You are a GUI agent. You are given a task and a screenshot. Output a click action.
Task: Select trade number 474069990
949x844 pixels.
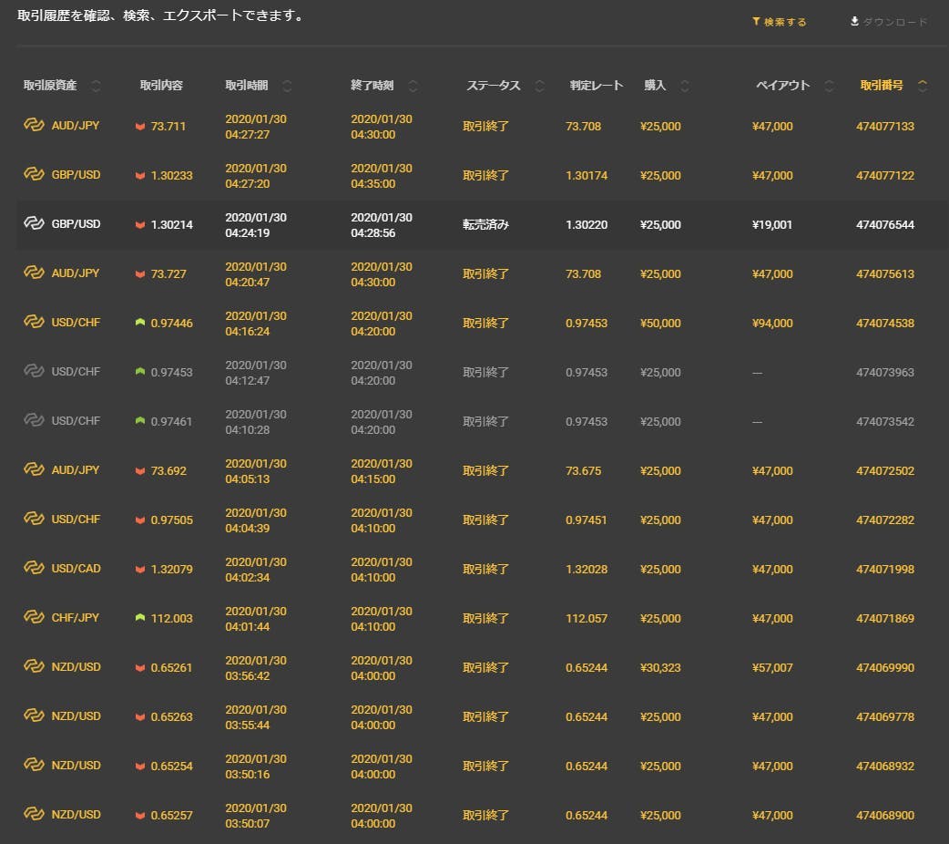click(x=884, y=668)
